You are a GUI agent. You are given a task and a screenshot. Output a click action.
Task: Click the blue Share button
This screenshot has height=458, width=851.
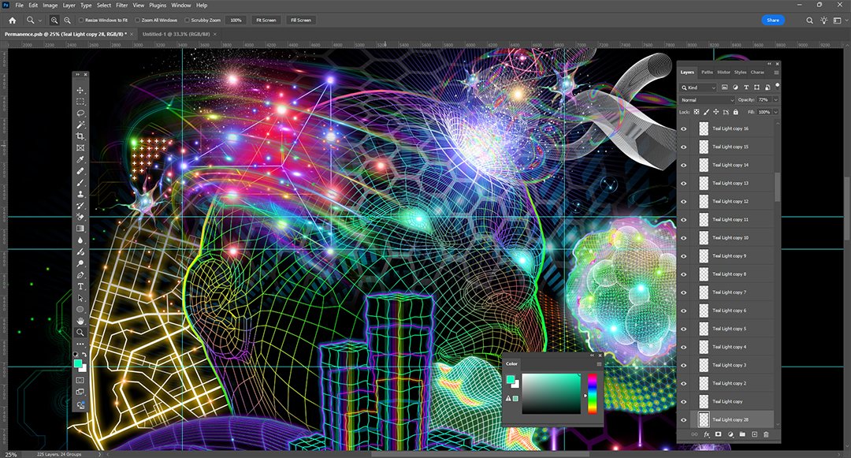773,20
